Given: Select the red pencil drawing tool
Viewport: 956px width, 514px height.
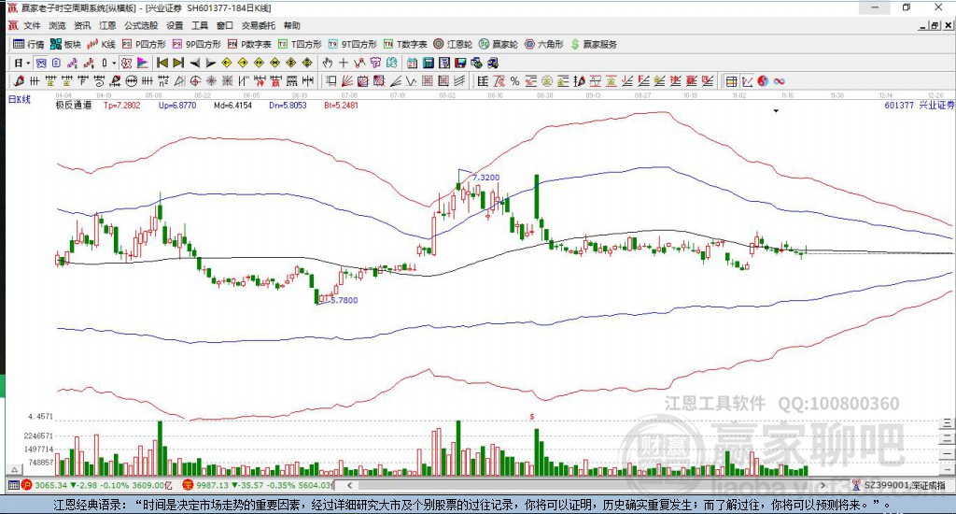Looking at the screenshot, I should [19, 81].
